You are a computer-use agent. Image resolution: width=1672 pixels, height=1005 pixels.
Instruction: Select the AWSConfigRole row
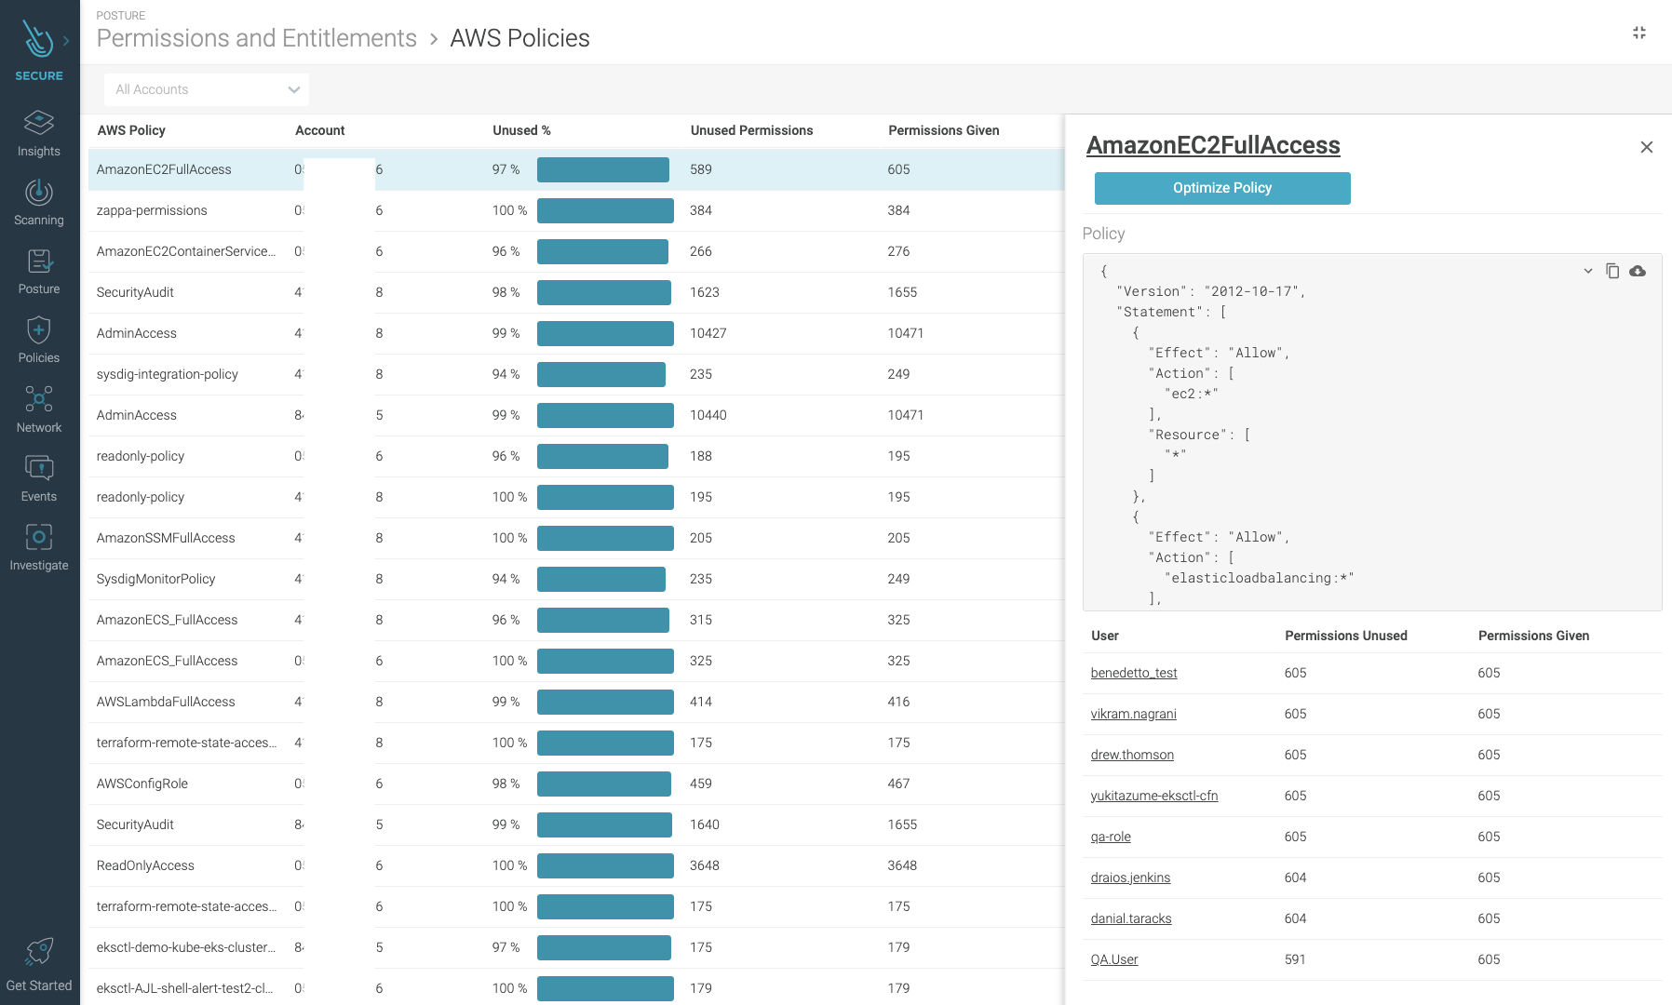tap(576, 784)
